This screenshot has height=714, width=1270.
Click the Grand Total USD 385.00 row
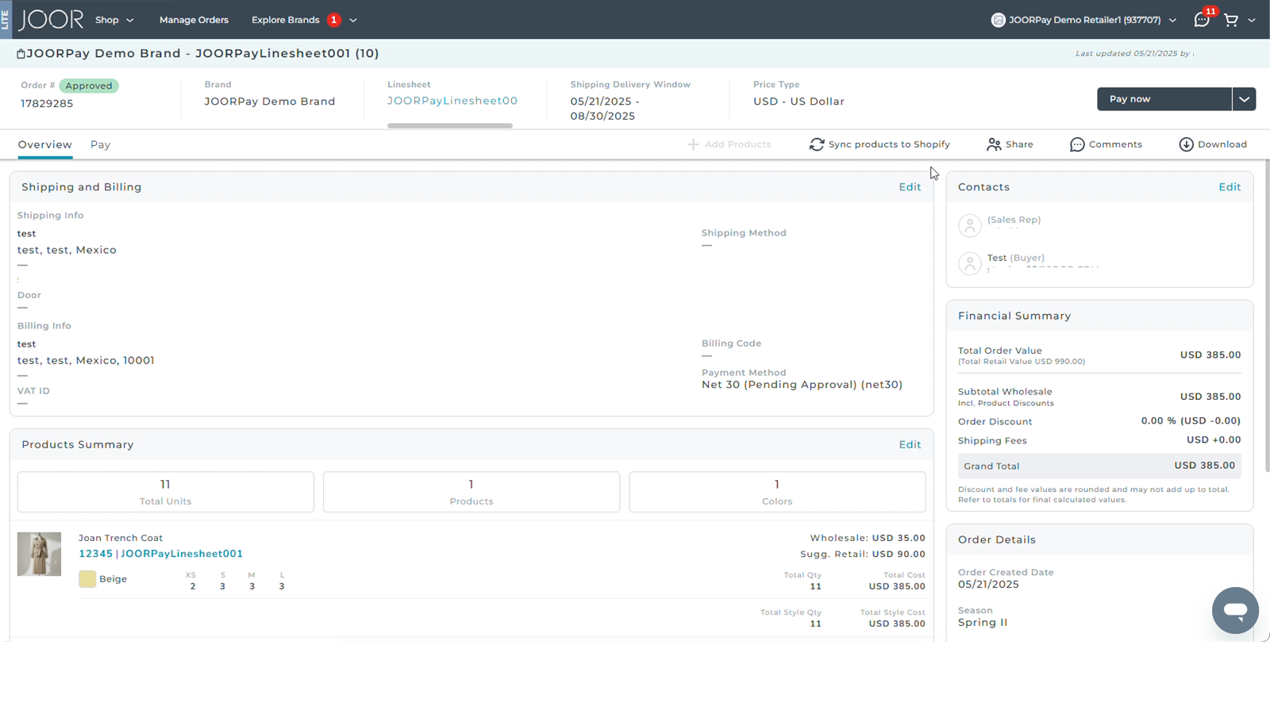[x=1099, y=466]
